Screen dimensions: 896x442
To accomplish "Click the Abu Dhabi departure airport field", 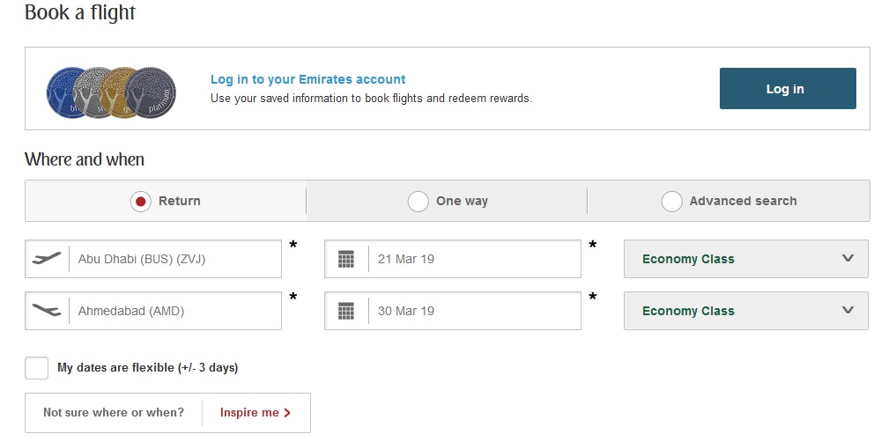I will click(x=174, y=259).
